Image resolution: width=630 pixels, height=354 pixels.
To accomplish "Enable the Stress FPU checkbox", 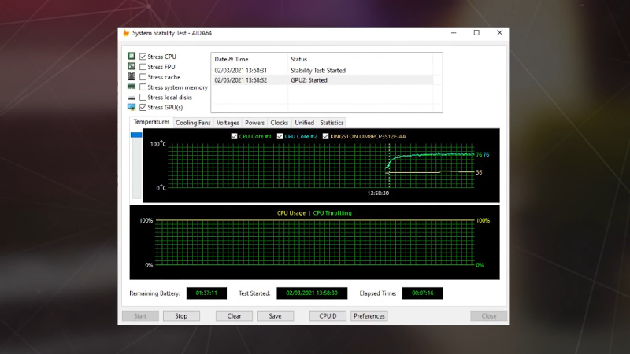I will click(143, 67).
